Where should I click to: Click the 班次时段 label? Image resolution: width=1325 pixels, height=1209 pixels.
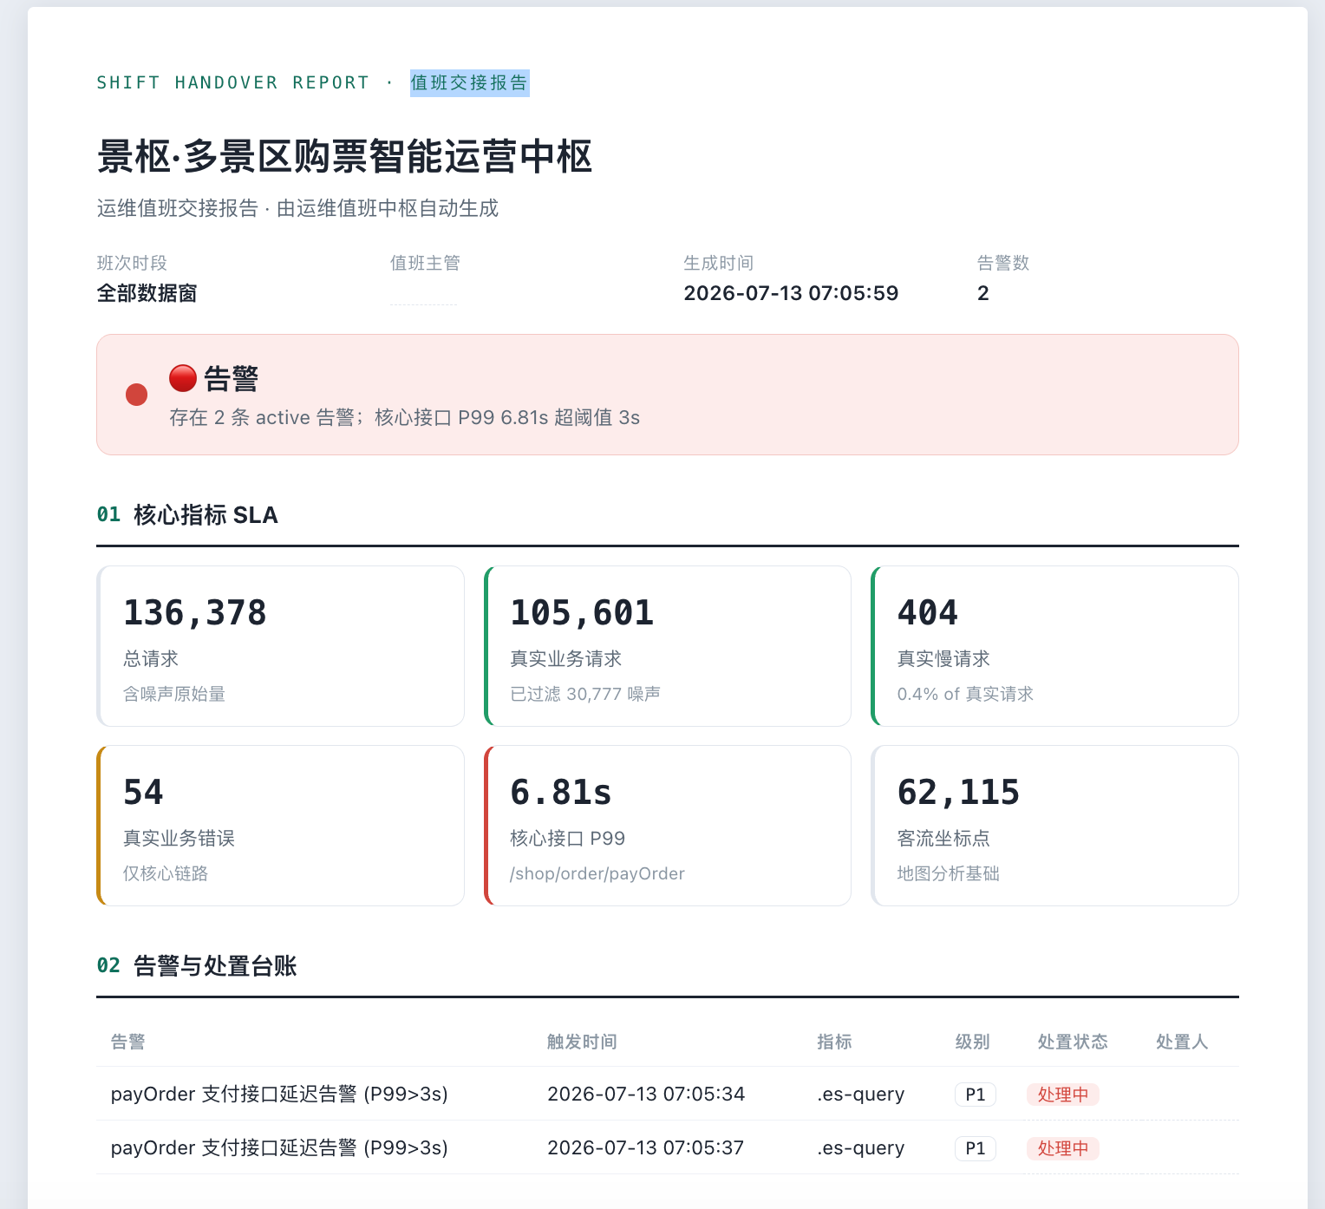pos(132,263)
